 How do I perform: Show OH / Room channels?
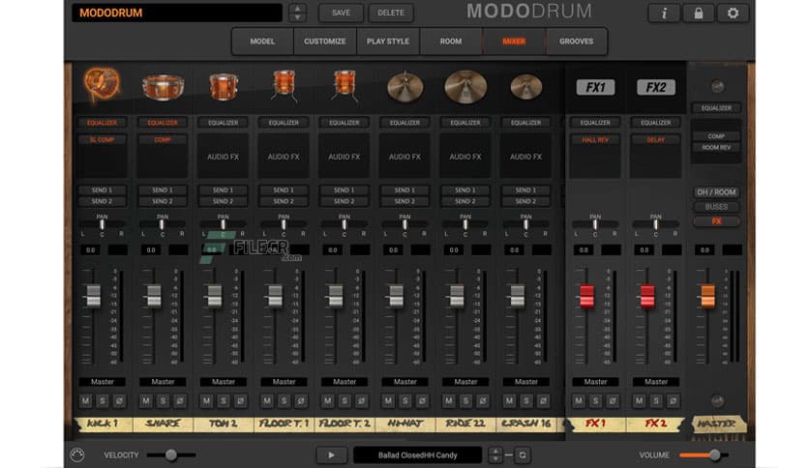[716, 192]
